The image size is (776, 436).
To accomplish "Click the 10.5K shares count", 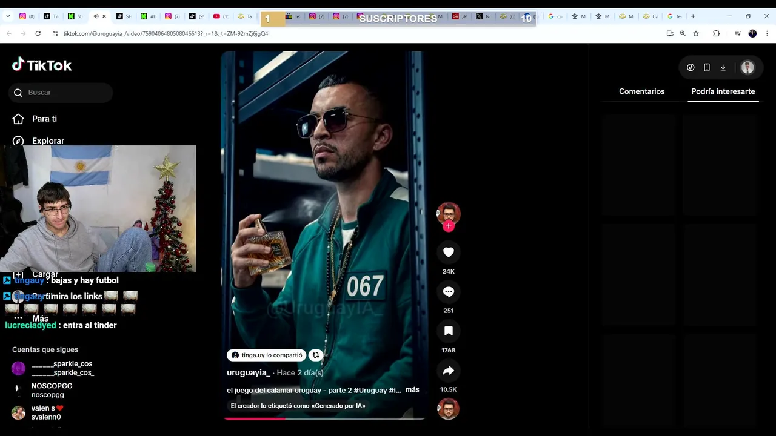I will pos(449,389).
